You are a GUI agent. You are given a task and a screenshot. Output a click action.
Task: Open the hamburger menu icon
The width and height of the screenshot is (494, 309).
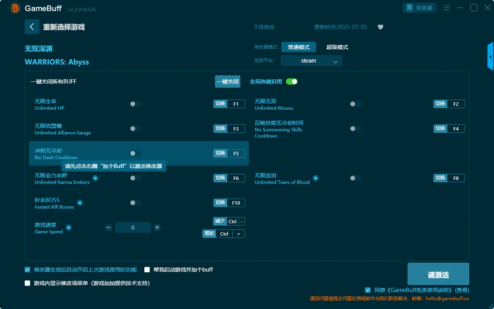pos(447,7)
